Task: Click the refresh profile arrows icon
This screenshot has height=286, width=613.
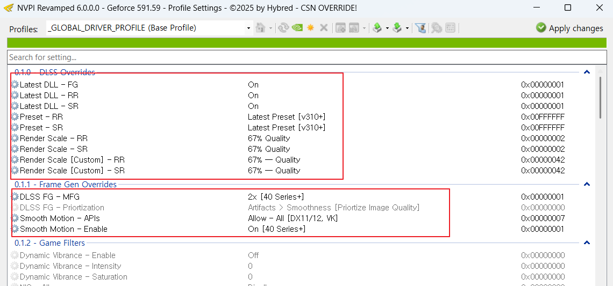Action: point(284,28)
